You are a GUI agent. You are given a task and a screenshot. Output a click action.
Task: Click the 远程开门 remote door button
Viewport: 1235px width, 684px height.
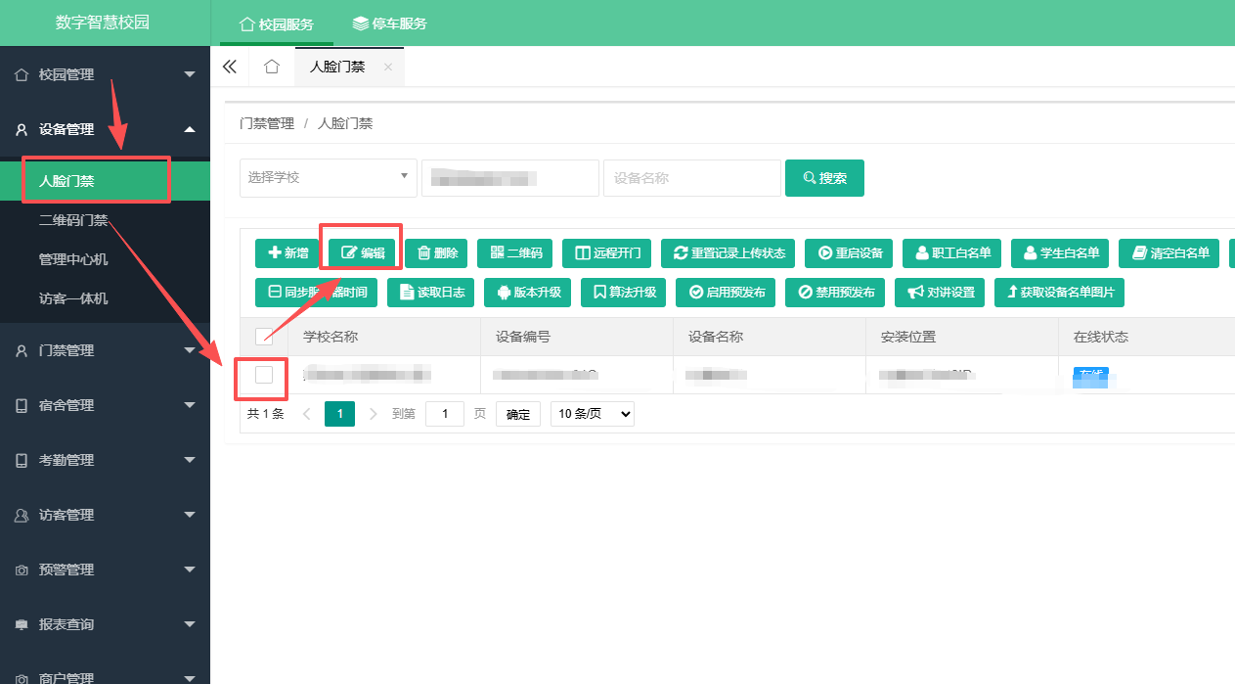pos(607,252)
